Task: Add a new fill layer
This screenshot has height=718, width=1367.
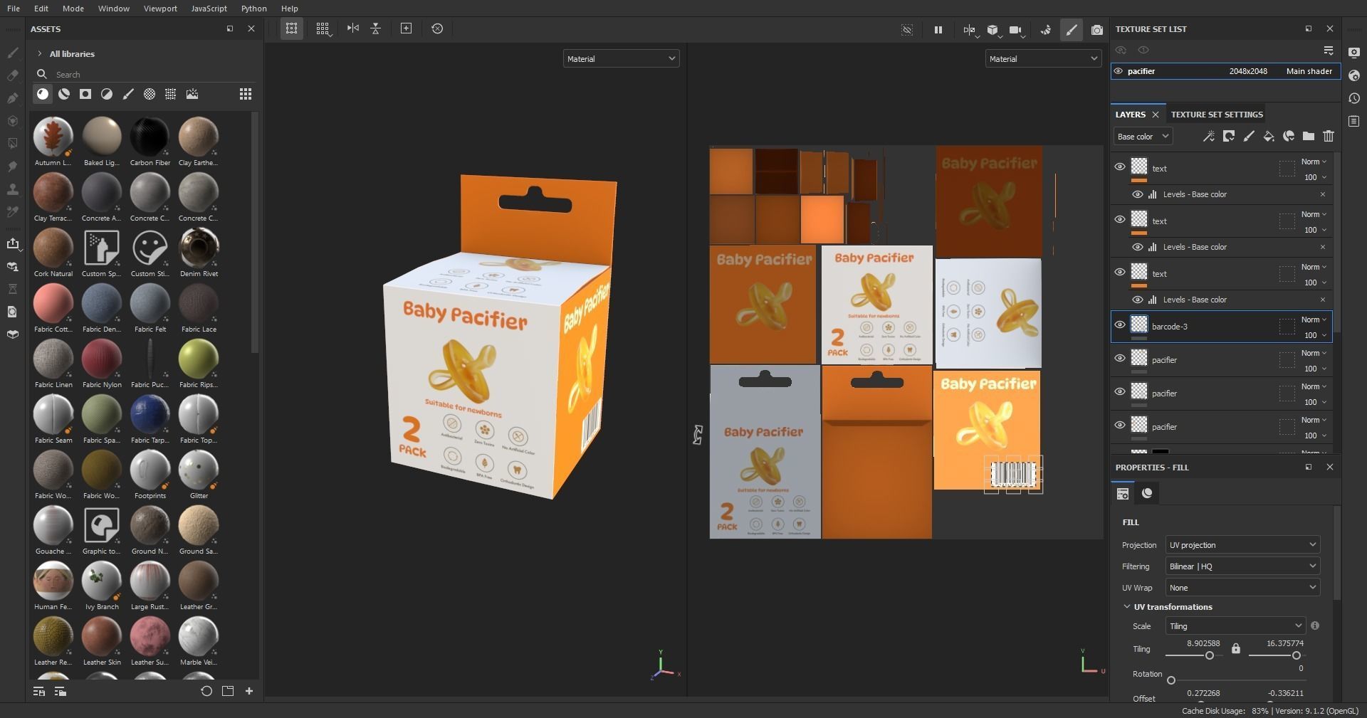Action: point(1268,137)
